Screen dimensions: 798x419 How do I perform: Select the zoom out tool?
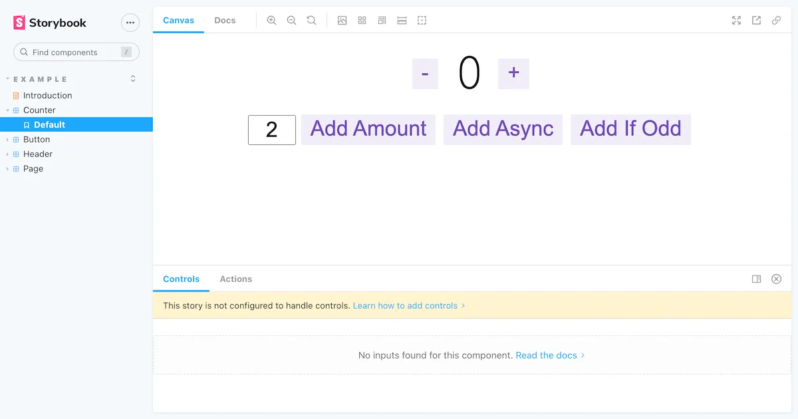click(x=291, y=20)
